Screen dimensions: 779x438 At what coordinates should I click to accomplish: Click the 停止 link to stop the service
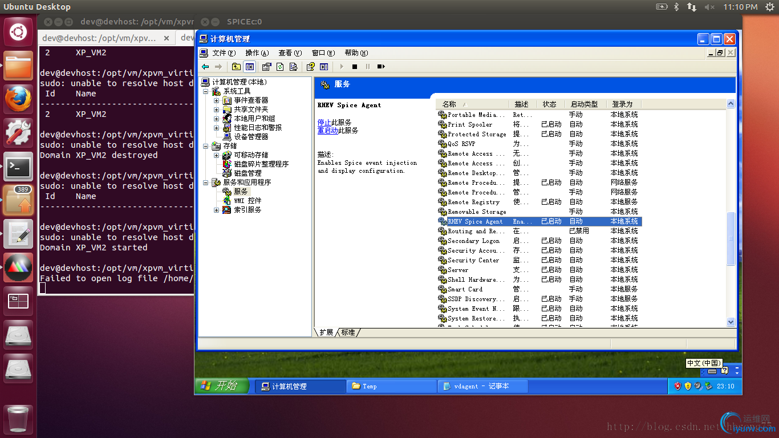tap(324, 122)
